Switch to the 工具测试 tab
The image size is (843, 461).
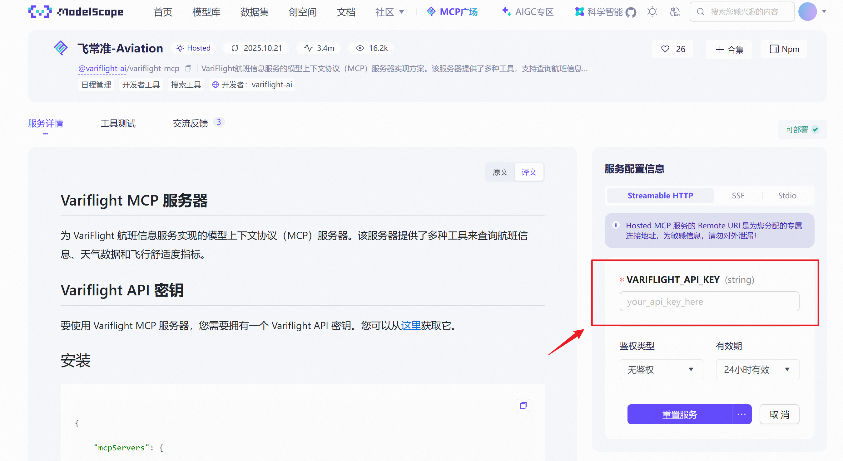click(x=118, y=123)
